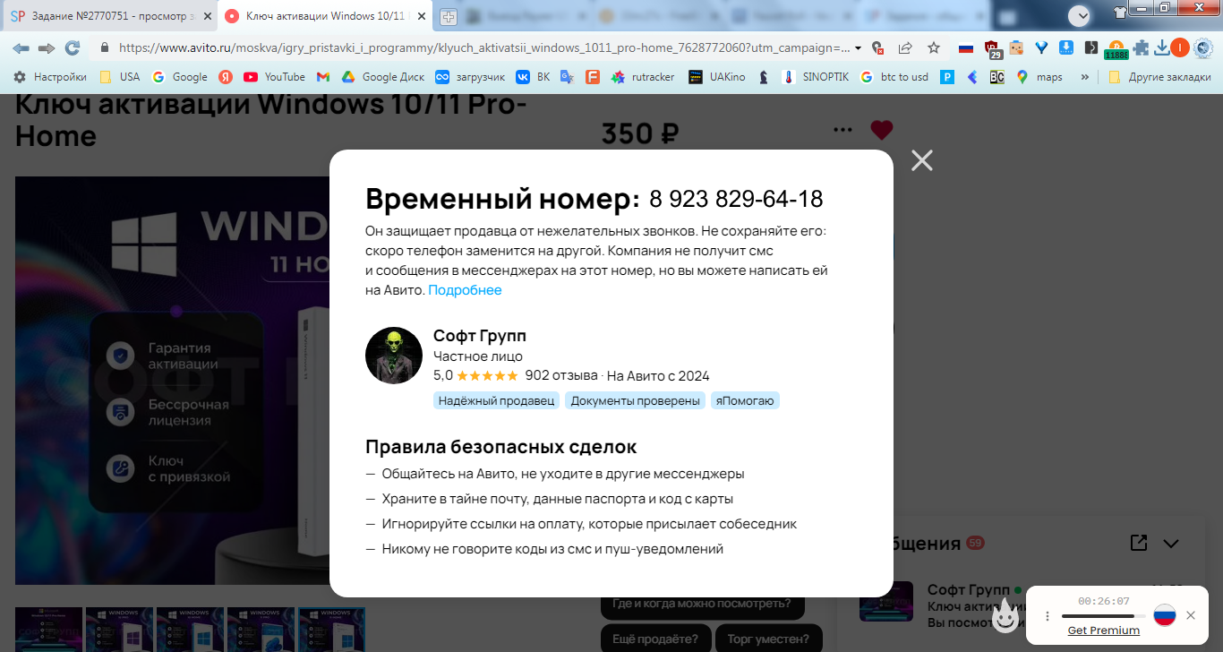The image size is (1223, 652).
Task: Open the blue download-arrow extension
Action: pos(1066,48)
